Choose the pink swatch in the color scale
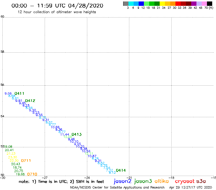This screenshot has width=216, height=190. click(204, 4)
